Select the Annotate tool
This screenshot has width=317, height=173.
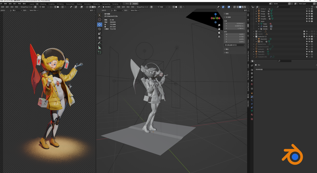click(x=100, y=43)
